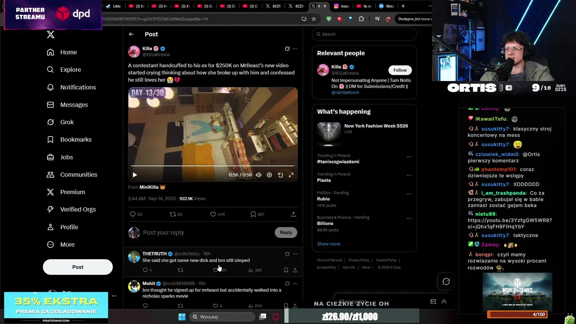Bookmark this page with browser star

(314, 19)
